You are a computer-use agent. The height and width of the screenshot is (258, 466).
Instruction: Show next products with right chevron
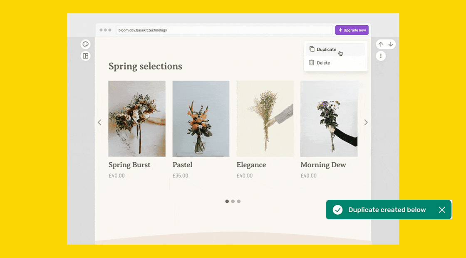366,122
